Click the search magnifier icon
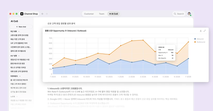This screenshot has height=111, width=213. [x=175, y=14]
